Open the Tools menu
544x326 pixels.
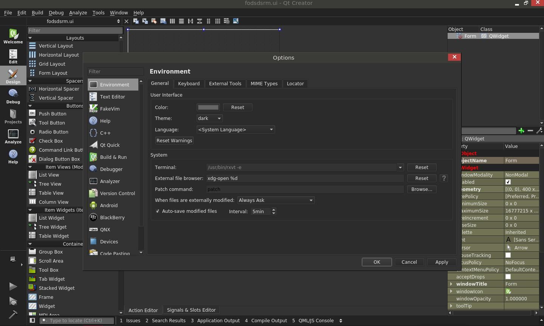click(98, 12)
